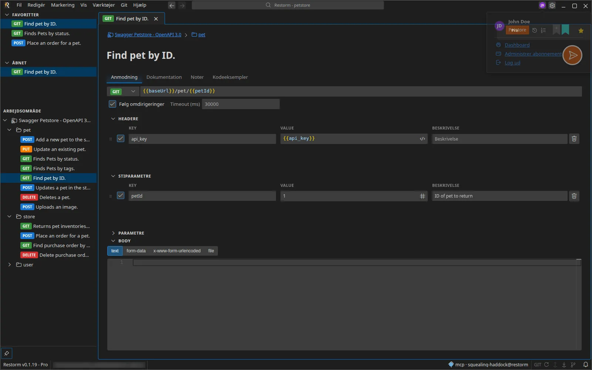Open settings gear in title bar
This screenshot has width=592, height=370.
point(552,5)
